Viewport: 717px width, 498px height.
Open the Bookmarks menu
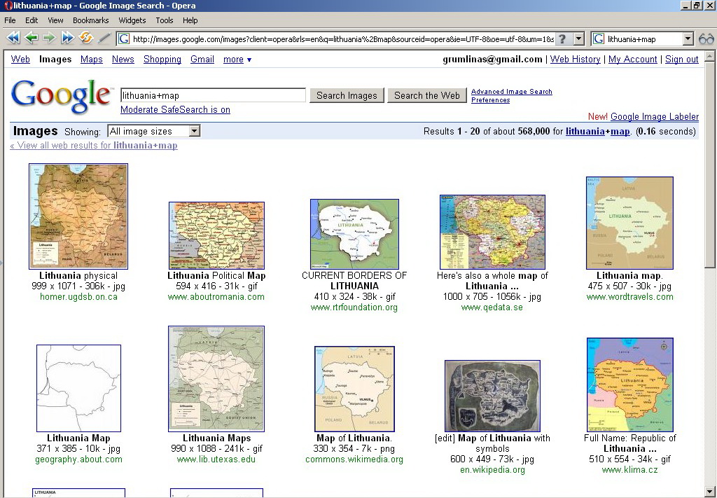pyautogui.click(x=90, y=20)
